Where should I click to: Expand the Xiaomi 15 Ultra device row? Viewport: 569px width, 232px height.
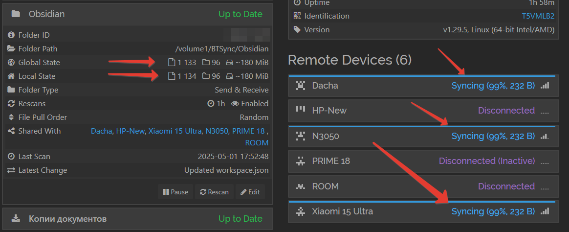coord(423,211)
